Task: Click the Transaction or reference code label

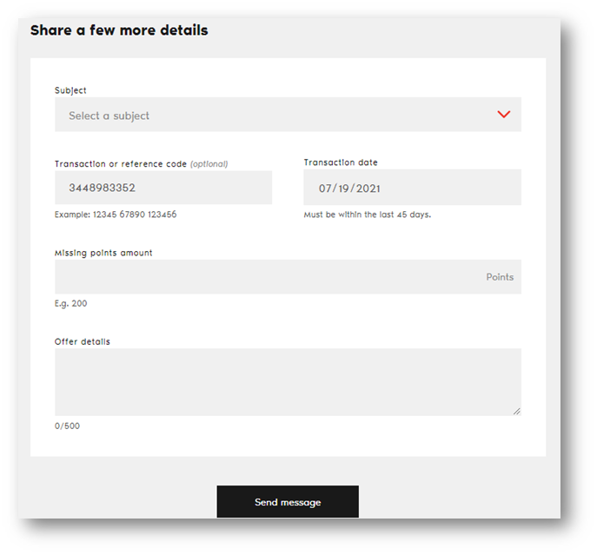Action: [121, 163]
